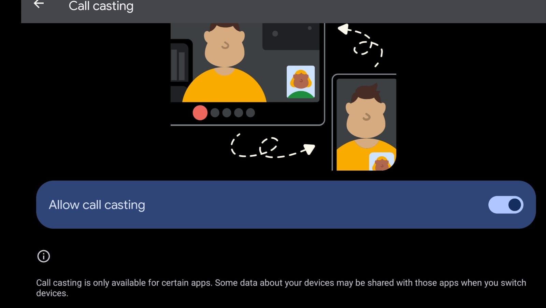The width and height of the screenshot is (546, 308).
Task: Select the small woman avatar on the phone illustration
Action: coord(382,161)
